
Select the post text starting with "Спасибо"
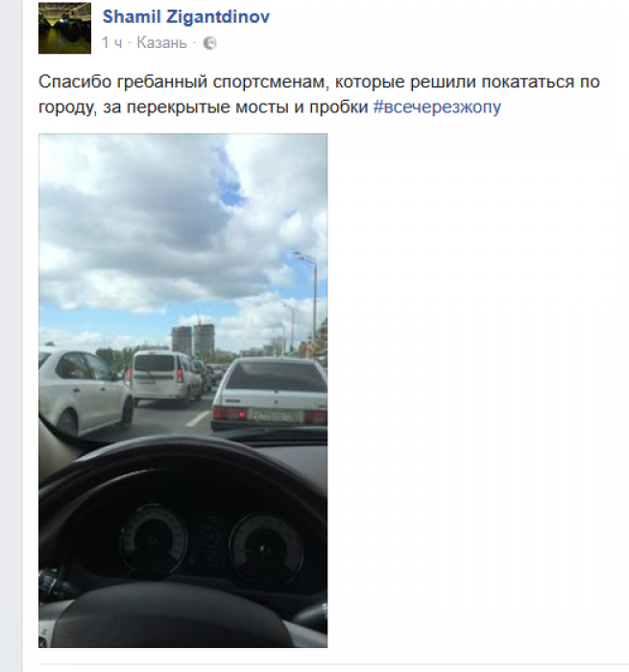[x=319, y=94]
